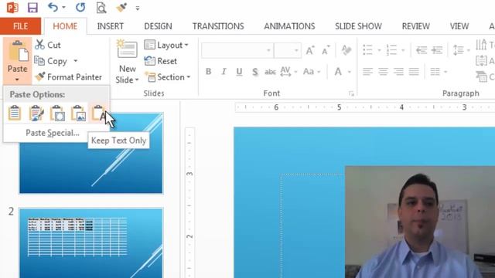Open the Font dialog launcher
This screenshot has width=495, height=278.
pos(351,93)
